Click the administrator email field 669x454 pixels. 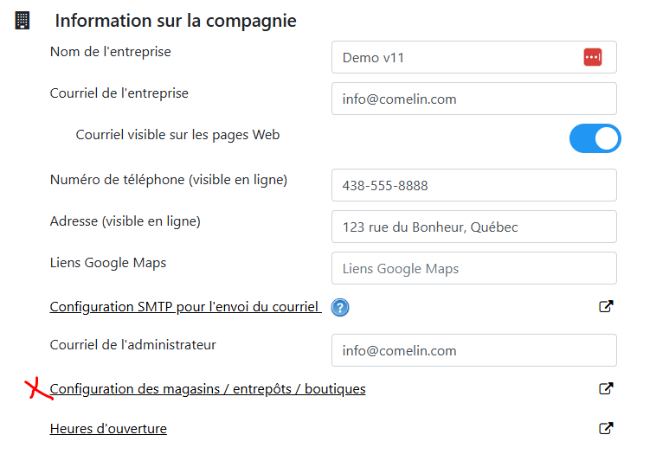473,350
